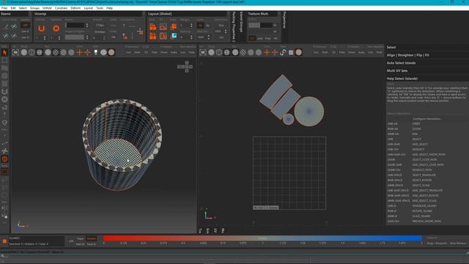Click the light bulb icon in 3D viewport toolbar
Viewport: 469px width, 264px height.
pos(96,52)
